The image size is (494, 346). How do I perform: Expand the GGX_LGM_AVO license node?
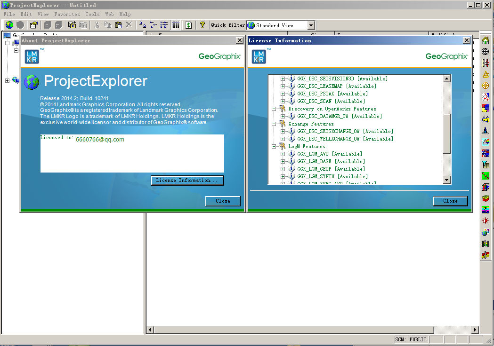pos(283,154)
